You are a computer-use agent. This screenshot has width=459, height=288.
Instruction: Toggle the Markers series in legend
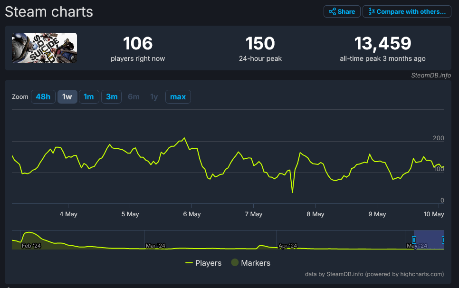point(250,263)
